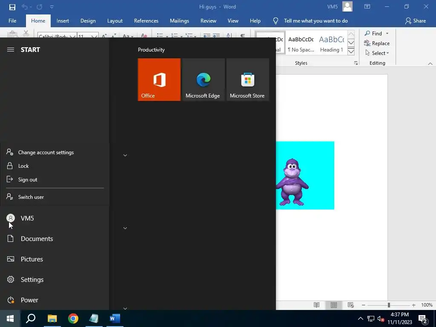The height and width of the screenshot is (327, 436).
Task: Open the File menu in Word
Action: click(12, 21)
